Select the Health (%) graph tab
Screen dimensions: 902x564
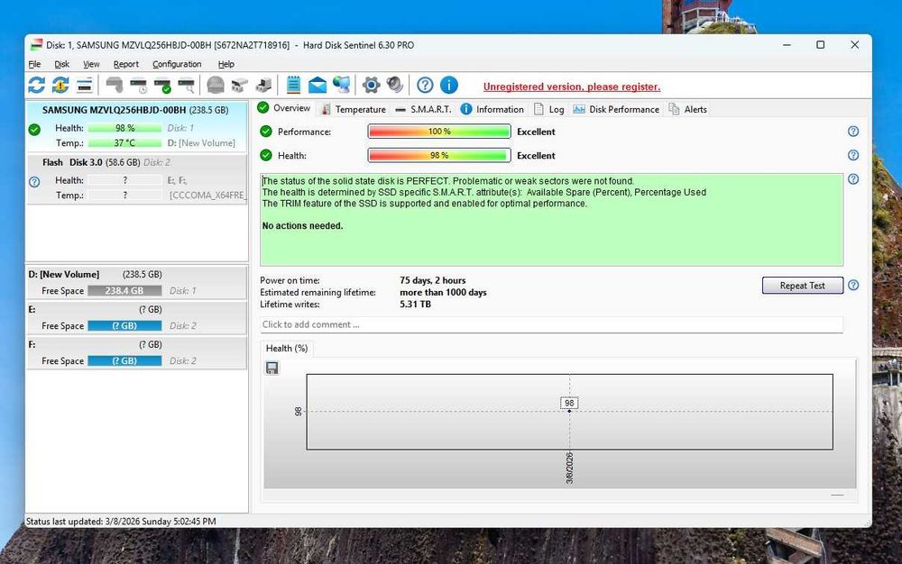pos(287,348)
